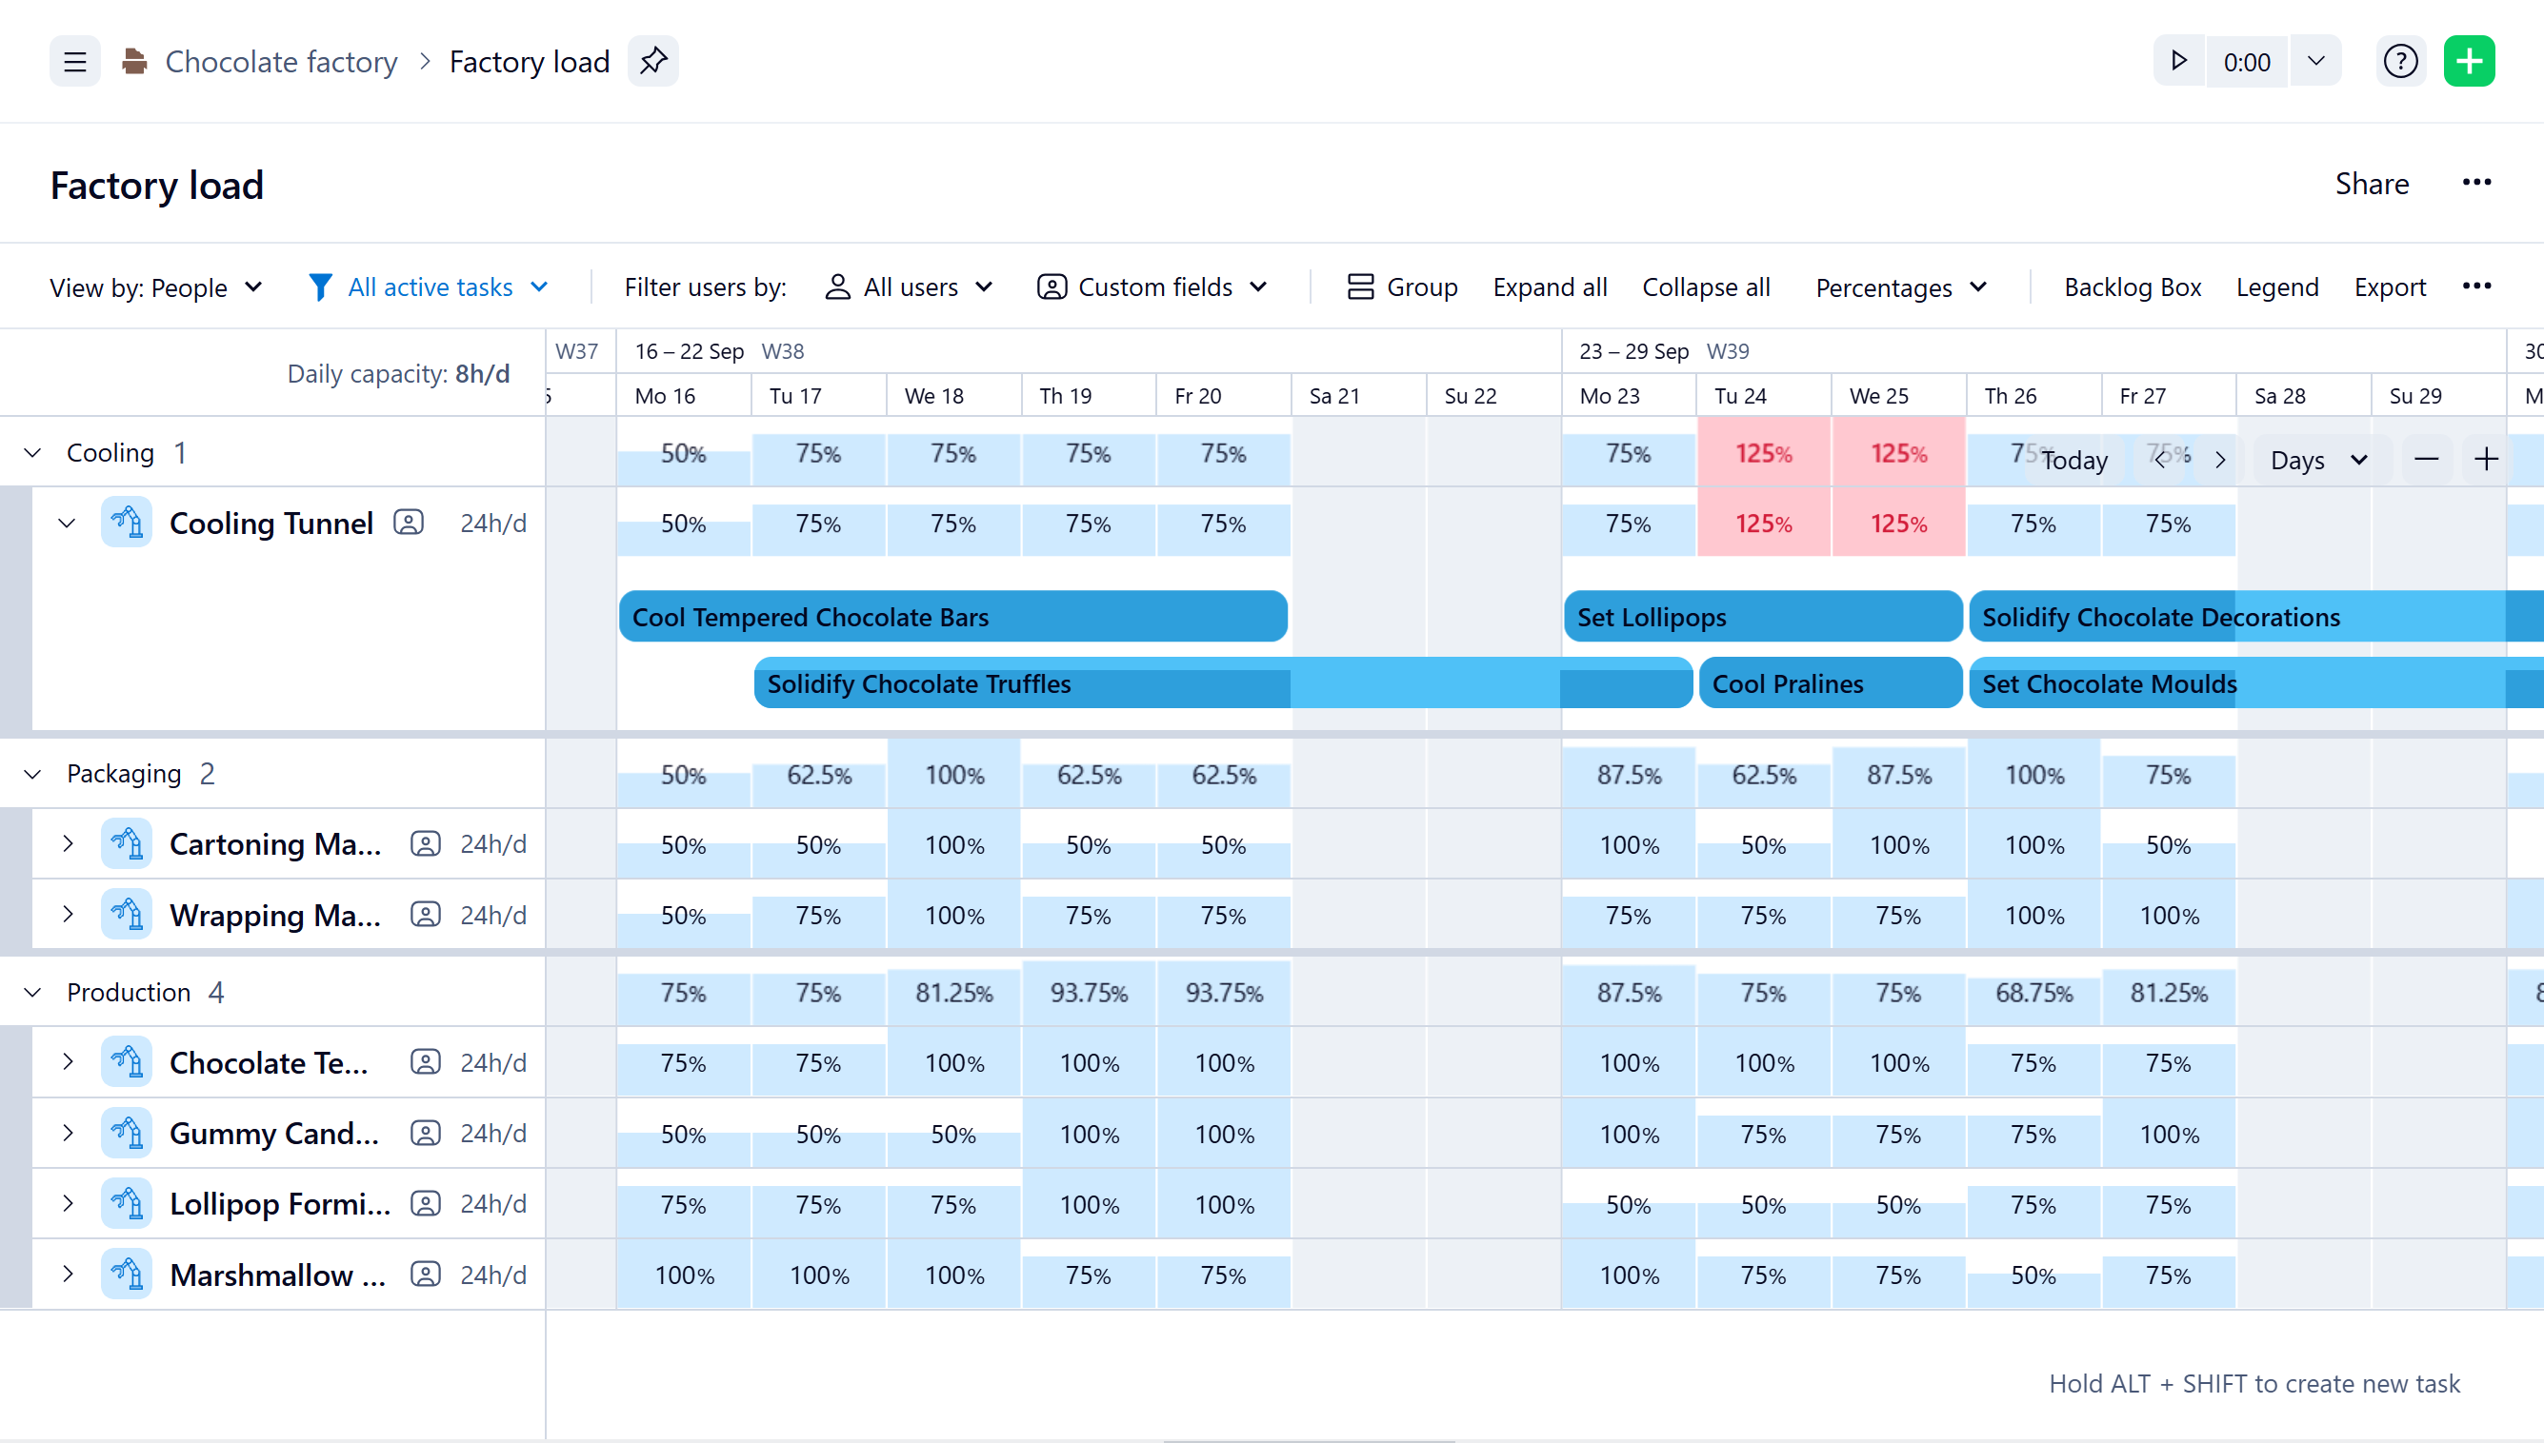This screenshot has height=1443, width=2544.
Task: Open the All active tasks filter
Action: click(430, 287)
